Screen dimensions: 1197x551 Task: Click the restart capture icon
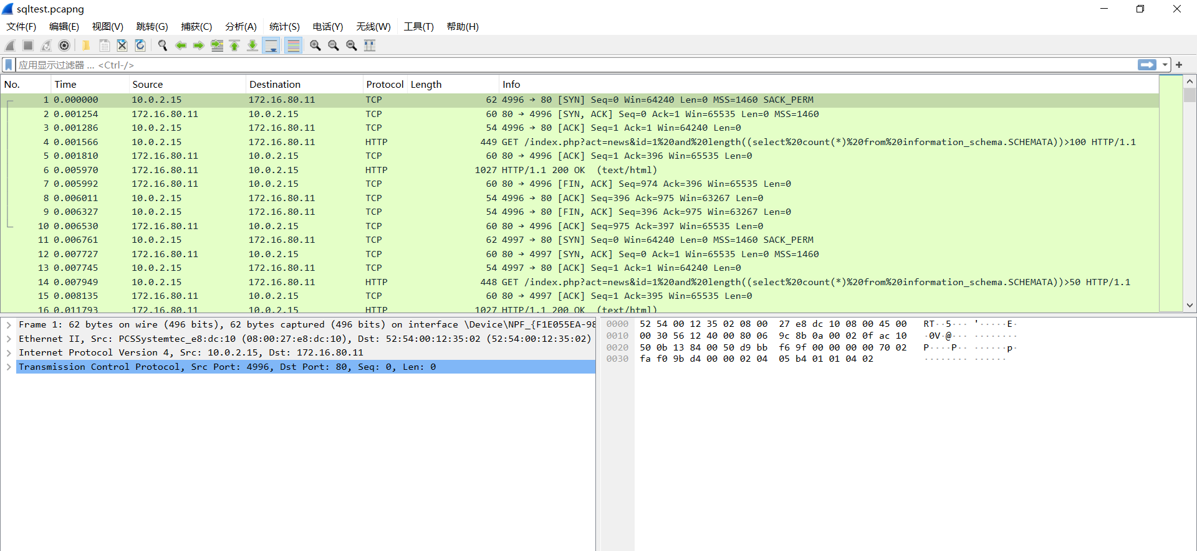(46, 45)
